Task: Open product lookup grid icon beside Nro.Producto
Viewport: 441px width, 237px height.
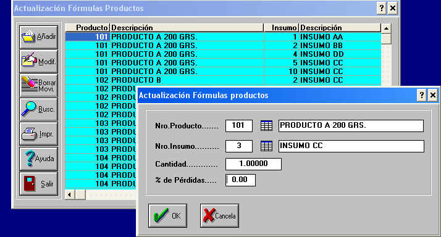Action: click(x=266, y=126)
